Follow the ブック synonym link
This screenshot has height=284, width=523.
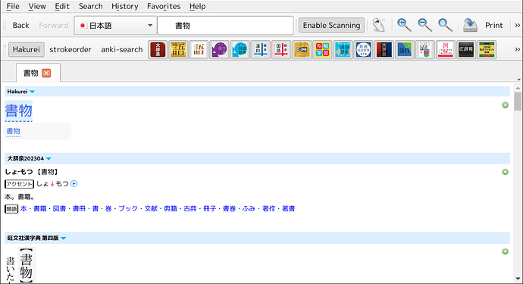click(x=128, y=209)
